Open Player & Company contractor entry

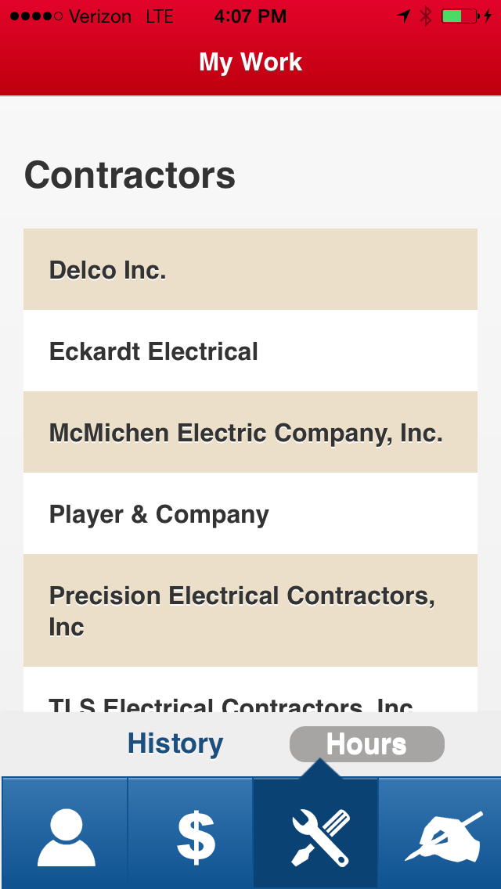[250, 514]
